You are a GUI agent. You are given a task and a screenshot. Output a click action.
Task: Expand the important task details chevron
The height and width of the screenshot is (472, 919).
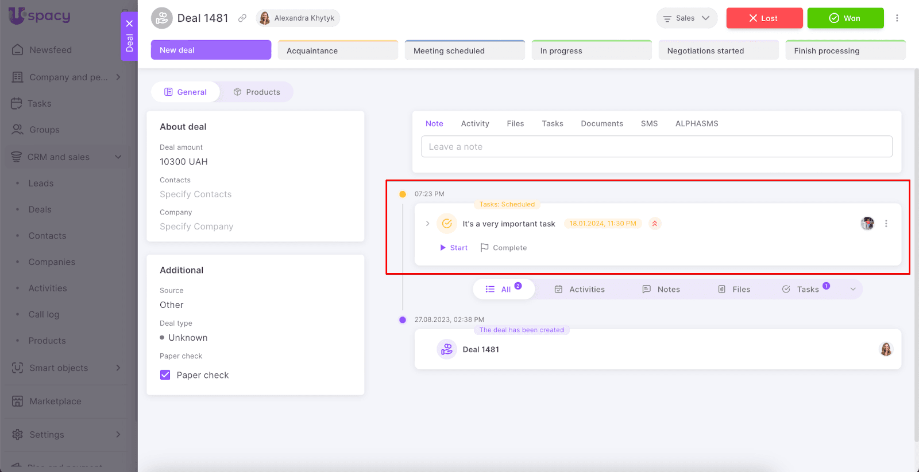(427, 224)
